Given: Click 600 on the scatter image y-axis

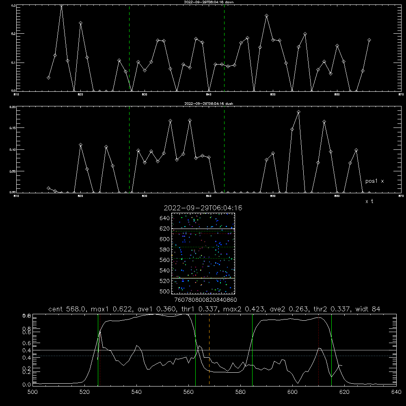Looking at the screenshot, I should (x=165, y=239).
